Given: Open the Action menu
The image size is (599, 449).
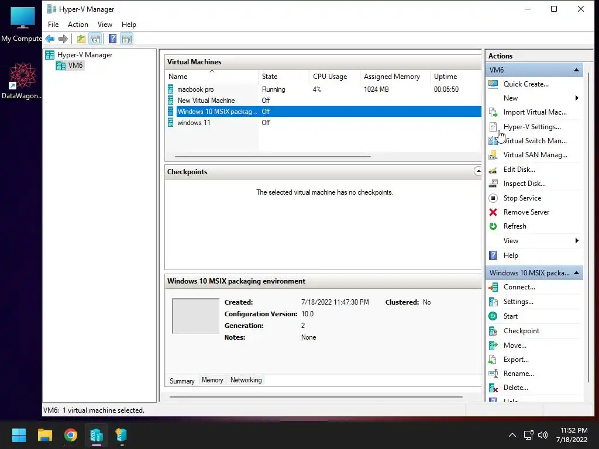Looking at the screenshot, I should click(x=78, y=25).
